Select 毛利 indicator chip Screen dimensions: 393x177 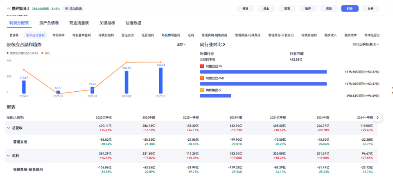[191, 35]
